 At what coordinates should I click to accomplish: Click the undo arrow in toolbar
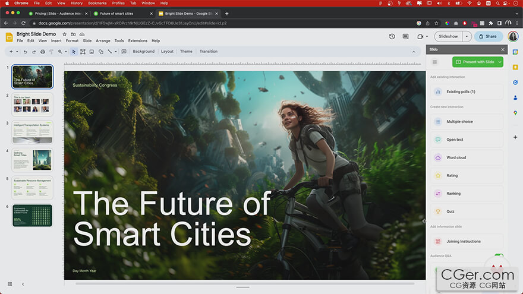(x=25, y=52)
